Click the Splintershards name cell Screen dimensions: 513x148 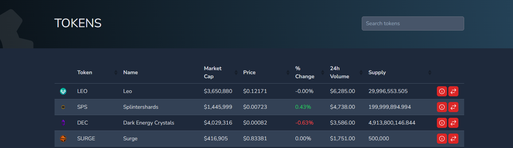141,107
